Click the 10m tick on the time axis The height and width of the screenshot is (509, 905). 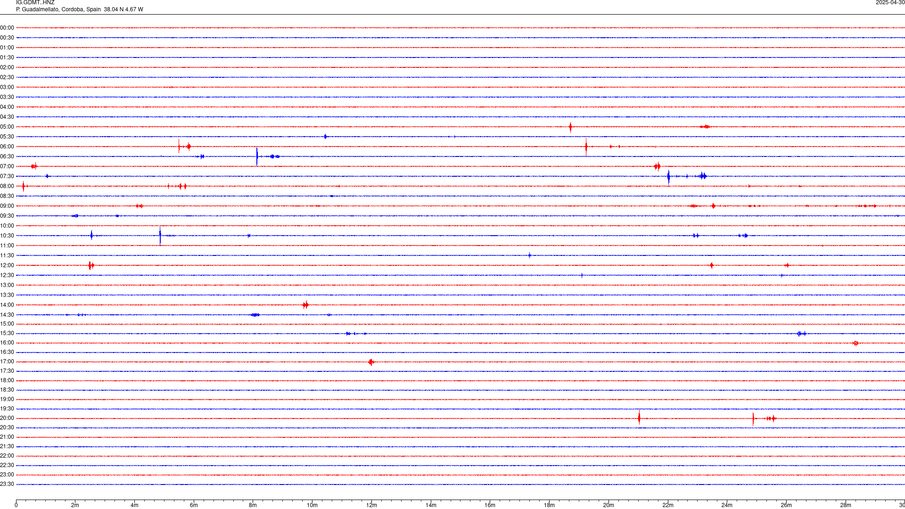click(312, 505)
